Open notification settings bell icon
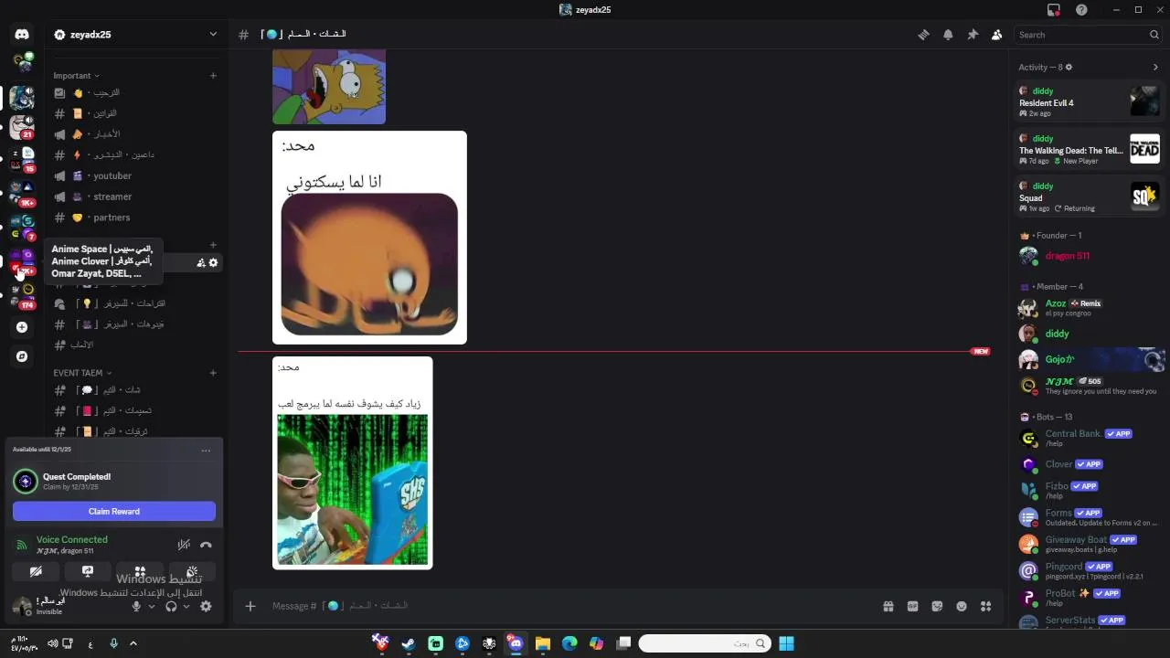1170x658 pixels. pyautogui.click(x=948, y=35)
